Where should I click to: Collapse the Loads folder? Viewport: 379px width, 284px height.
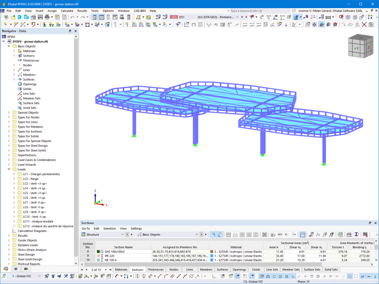click(x=9, y=169)
